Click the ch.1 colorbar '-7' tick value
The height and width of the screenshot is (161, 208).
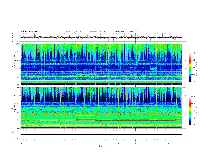click(194, 82)
